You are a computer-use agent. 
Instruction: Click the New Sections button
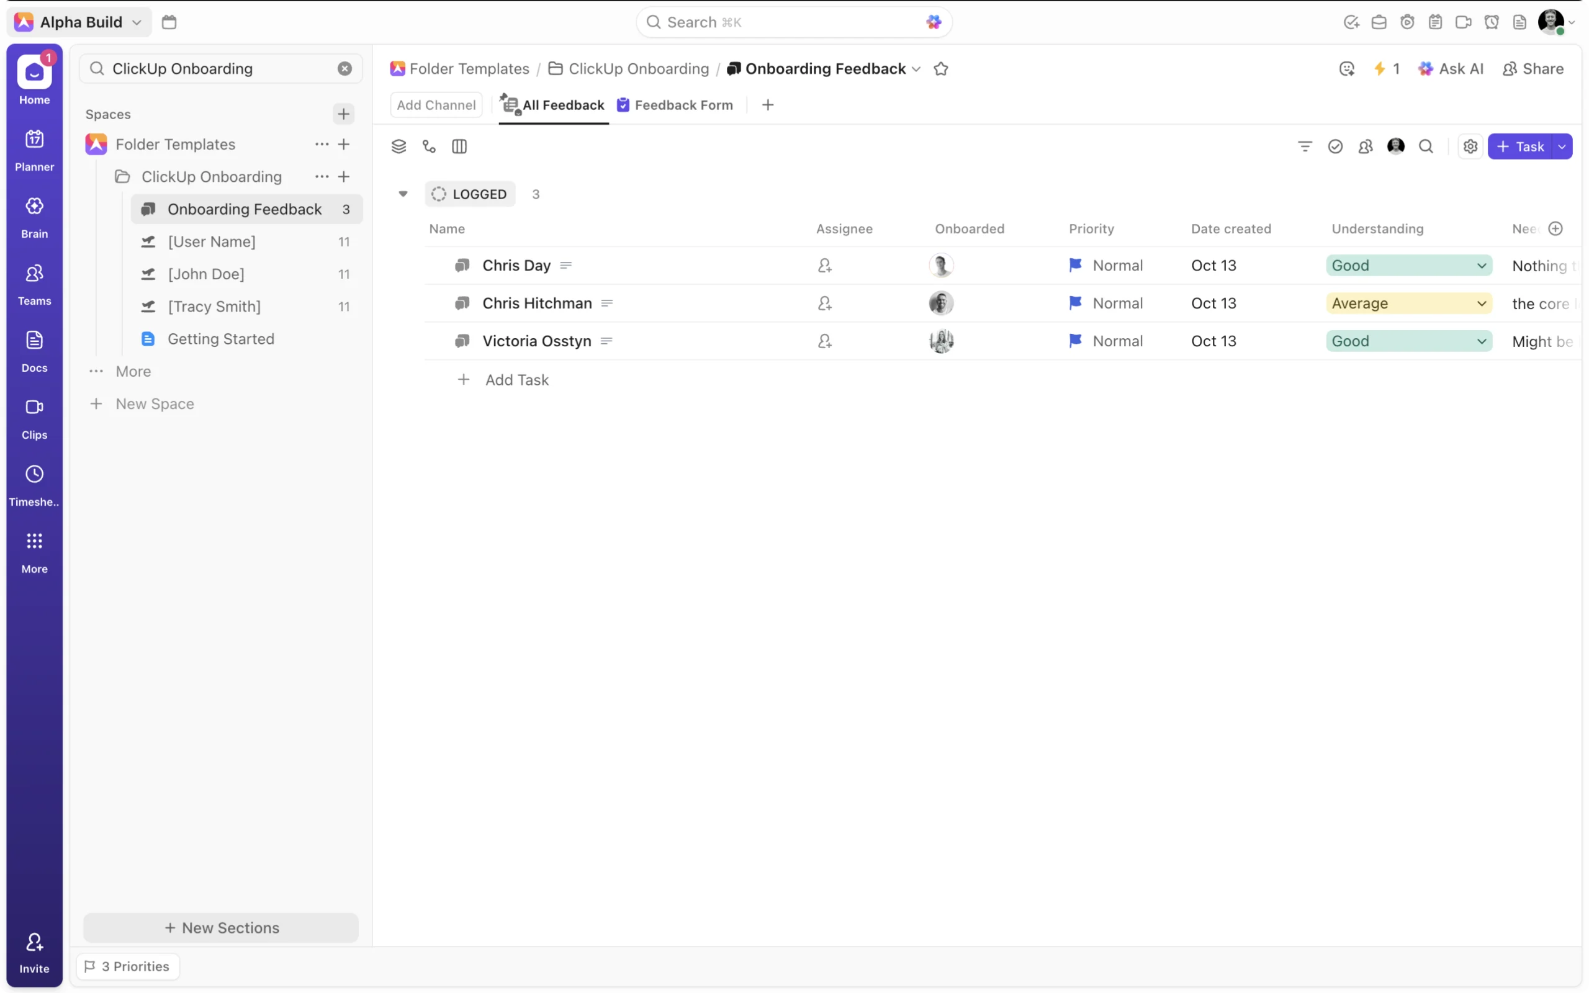pos(220,927)
